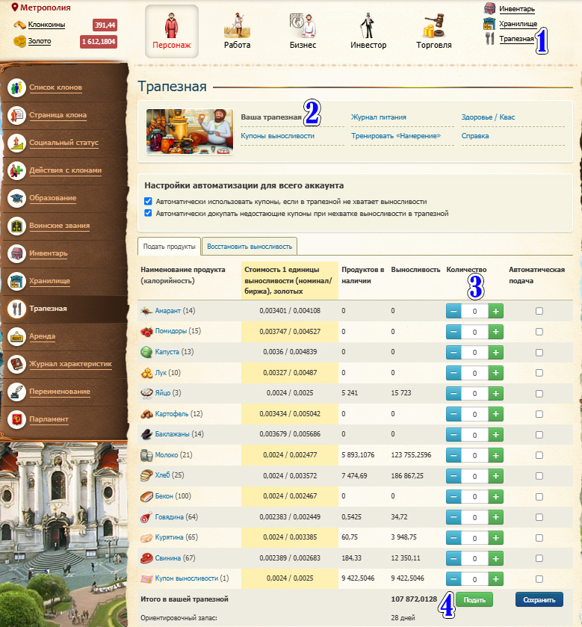Click the Список клонов sidebar icon
Image resolution: width=582 pixels, height=627 pixels.
tap(17, 87)
